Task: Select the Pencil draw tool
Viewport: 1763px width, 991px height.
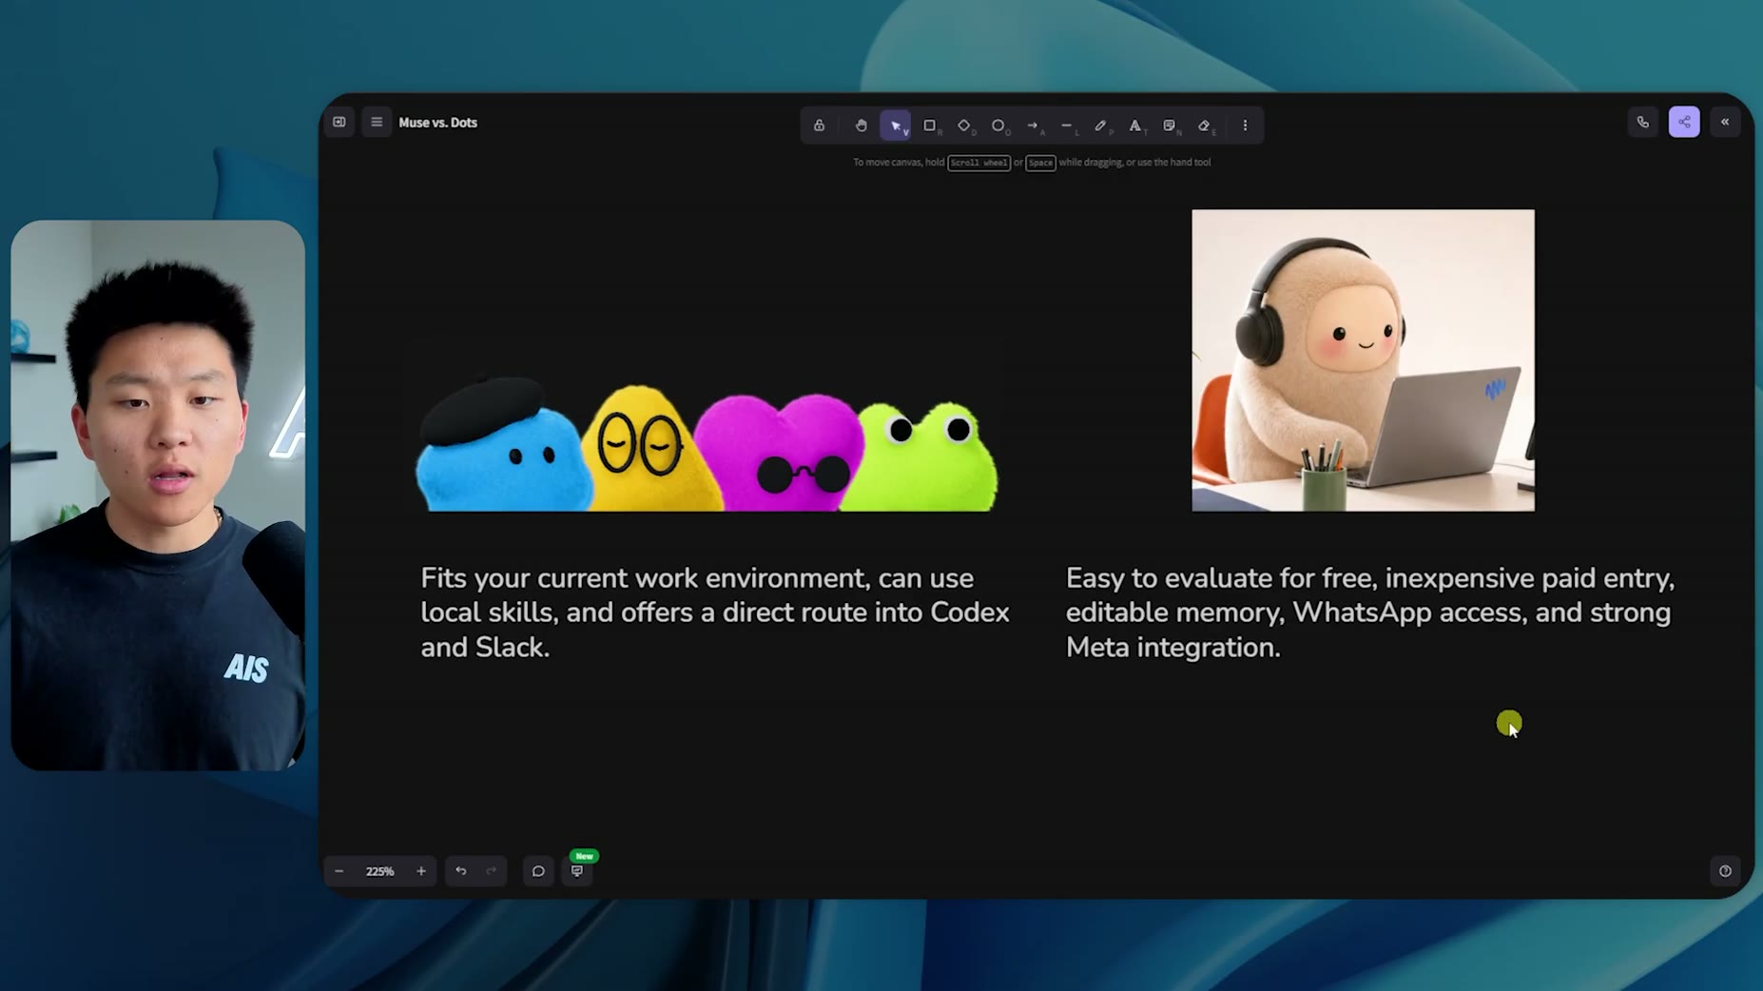Action: click(x=1101, y=126)
